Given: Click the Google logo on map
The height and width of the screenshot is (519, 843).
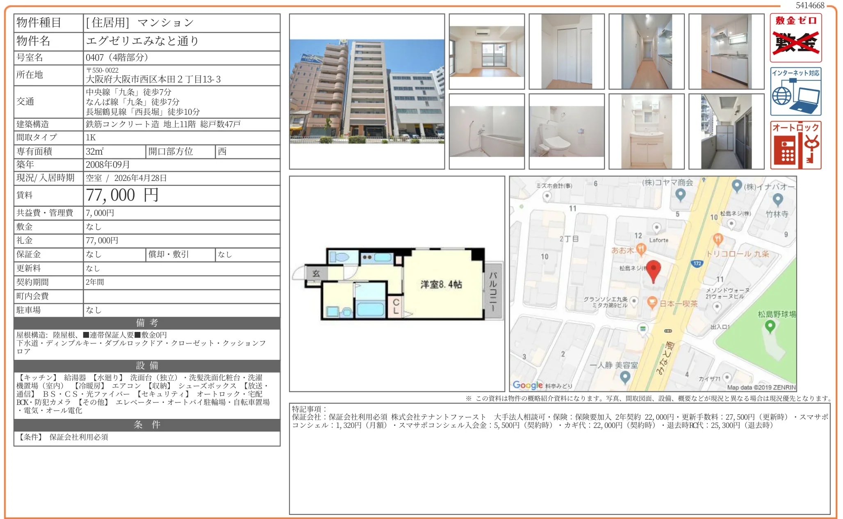Looking at the screenshot, I should click(x=527, y=385).
